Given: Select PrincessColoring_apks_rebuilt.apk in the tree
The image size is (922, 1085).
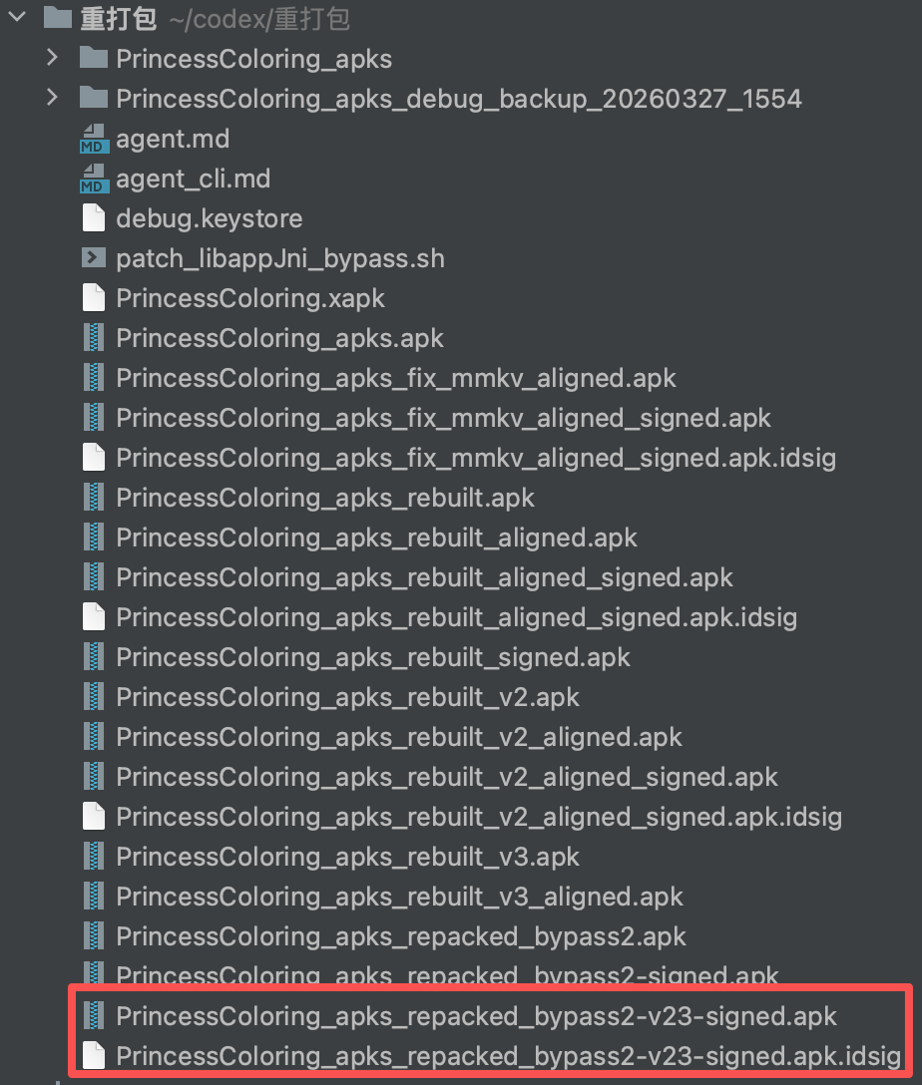Looking at the screenshot, I should [x=325, y=498].
